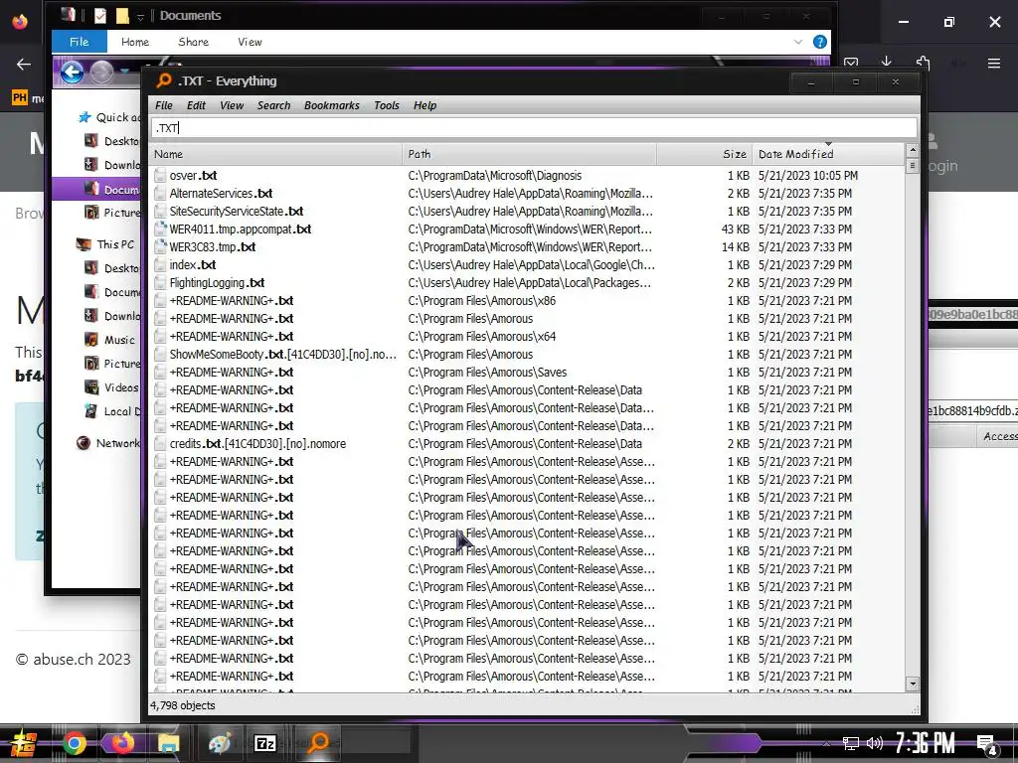Open Firefox from the taskbar
1018x763 pixels.
point(121,743)
